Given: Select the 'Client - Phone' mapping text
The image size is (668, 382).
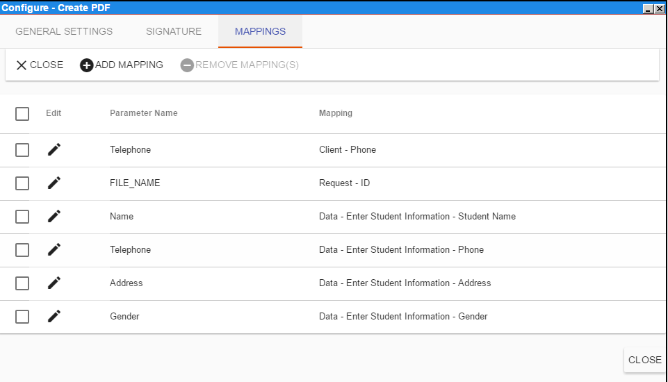Looking at the screenshot, I should click(x=348, y=149).
